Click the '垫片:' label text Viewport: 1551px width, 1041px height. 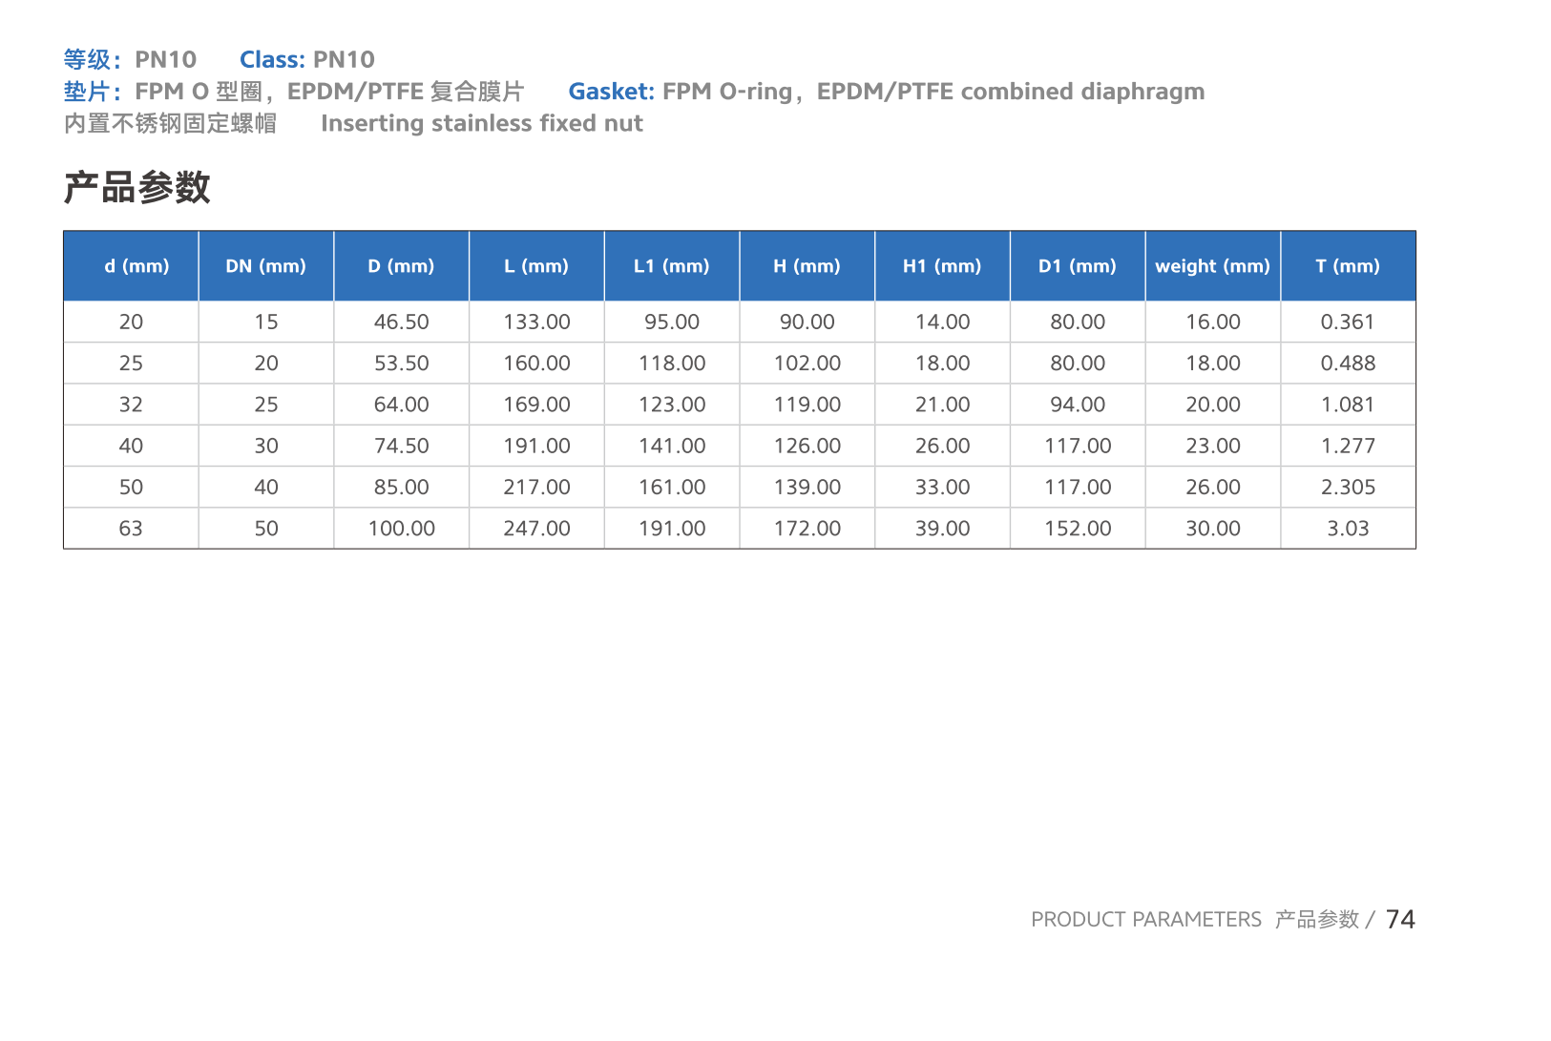[93, 92]
